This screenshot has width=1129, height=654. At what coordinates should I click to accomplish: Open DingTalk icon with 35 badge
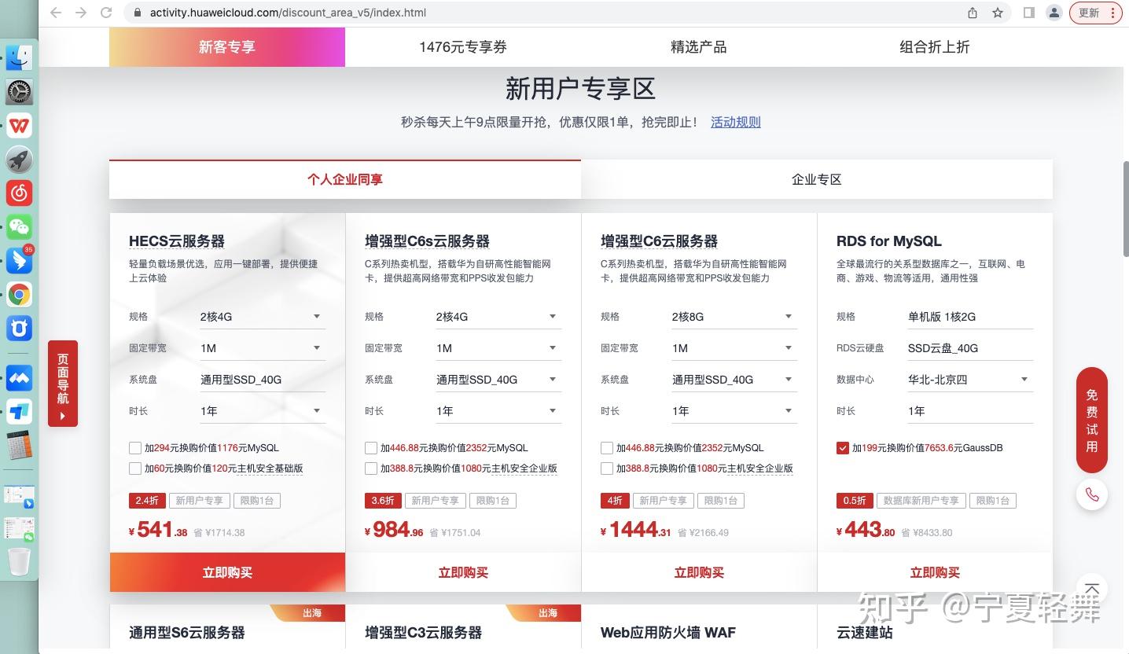(19, 260)
